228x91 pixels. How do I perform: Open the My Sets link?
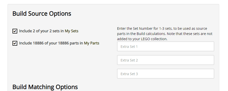(71, 31)
